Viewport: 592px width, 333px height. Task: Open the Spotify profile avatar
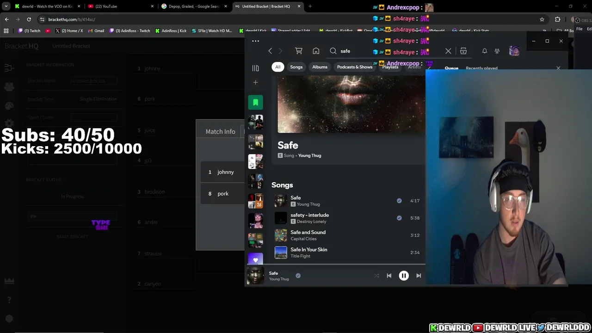514,51
